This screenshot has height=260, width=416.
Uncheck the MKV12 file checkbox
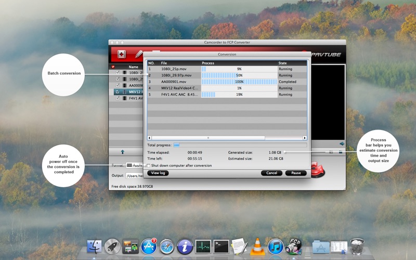pyautogui.click(x=118, y=92)
